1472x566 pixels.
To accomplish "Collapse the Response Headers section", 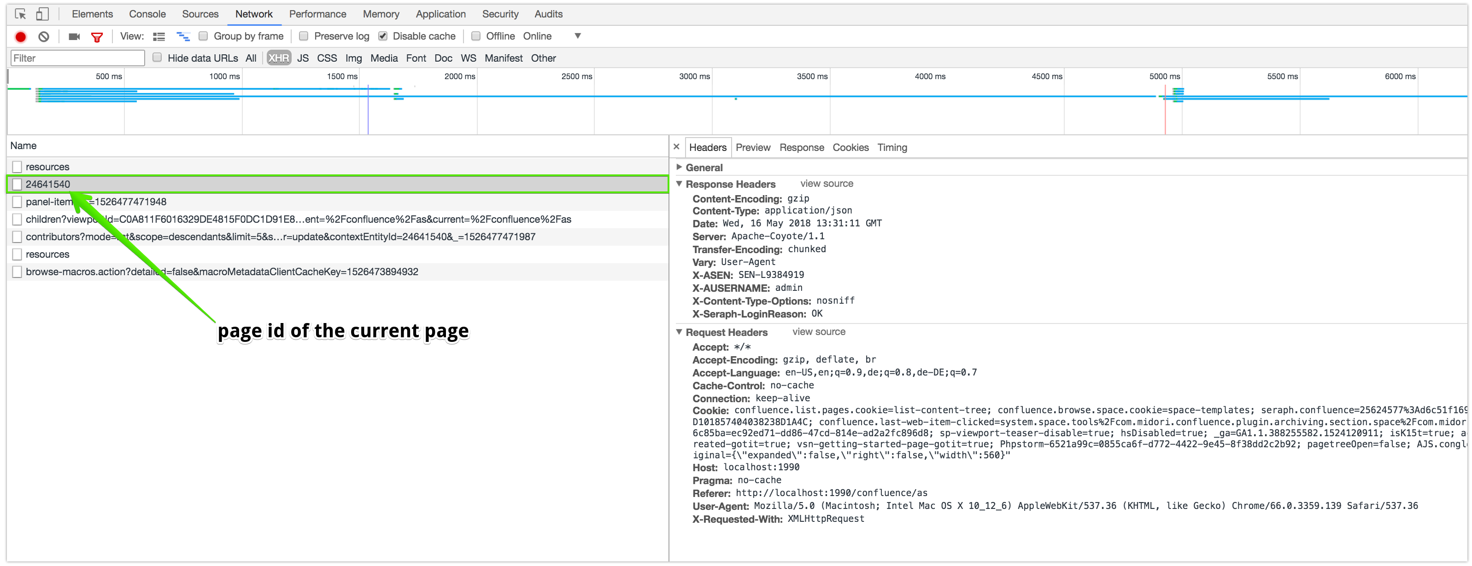I will click(x=680, y=184).
